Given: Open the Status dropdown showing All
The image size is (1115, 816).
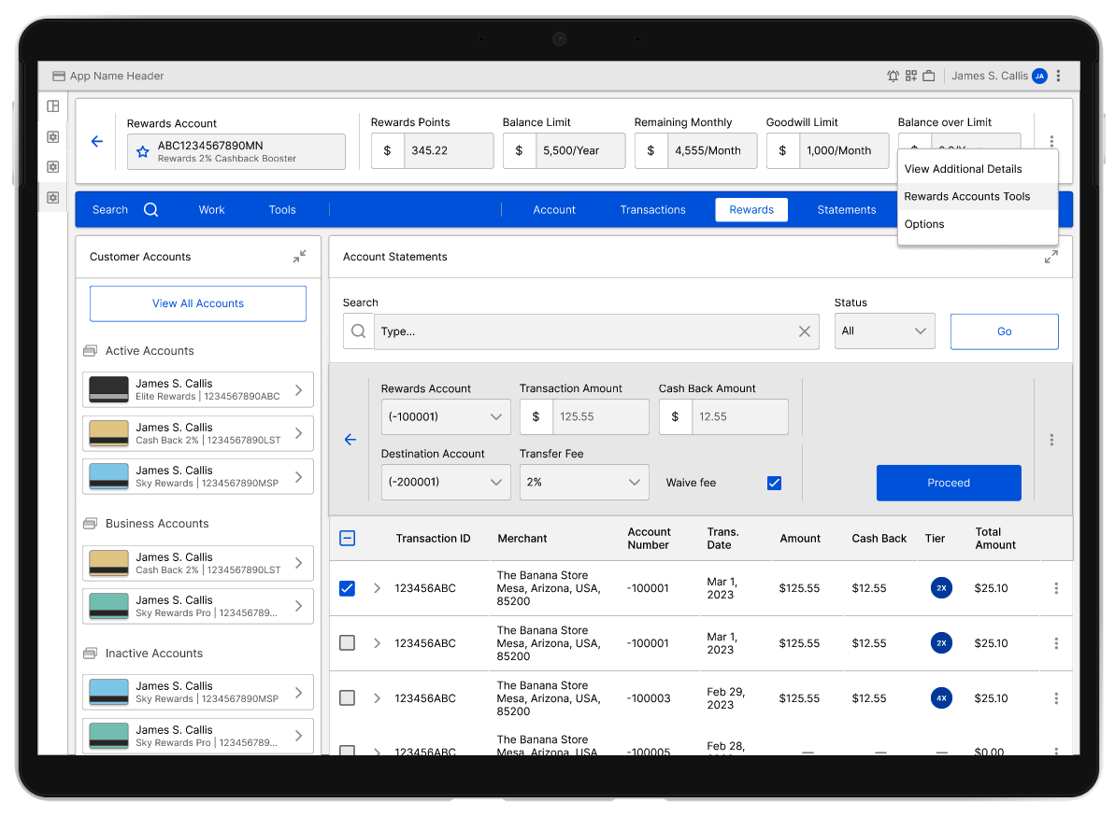Looking at the screenshot, I should point(884,331).
